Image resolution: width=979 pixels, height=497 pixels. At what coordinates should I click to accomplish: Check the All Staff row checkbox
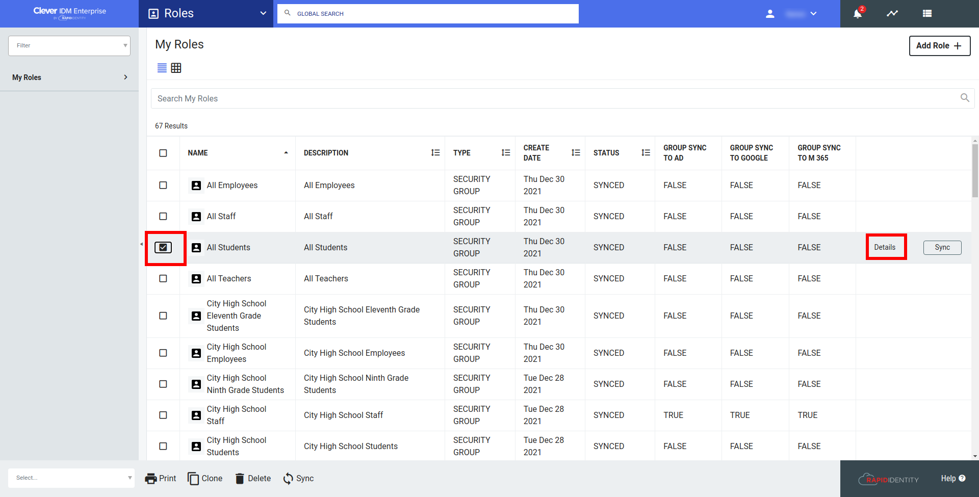(x=163, y=216)
